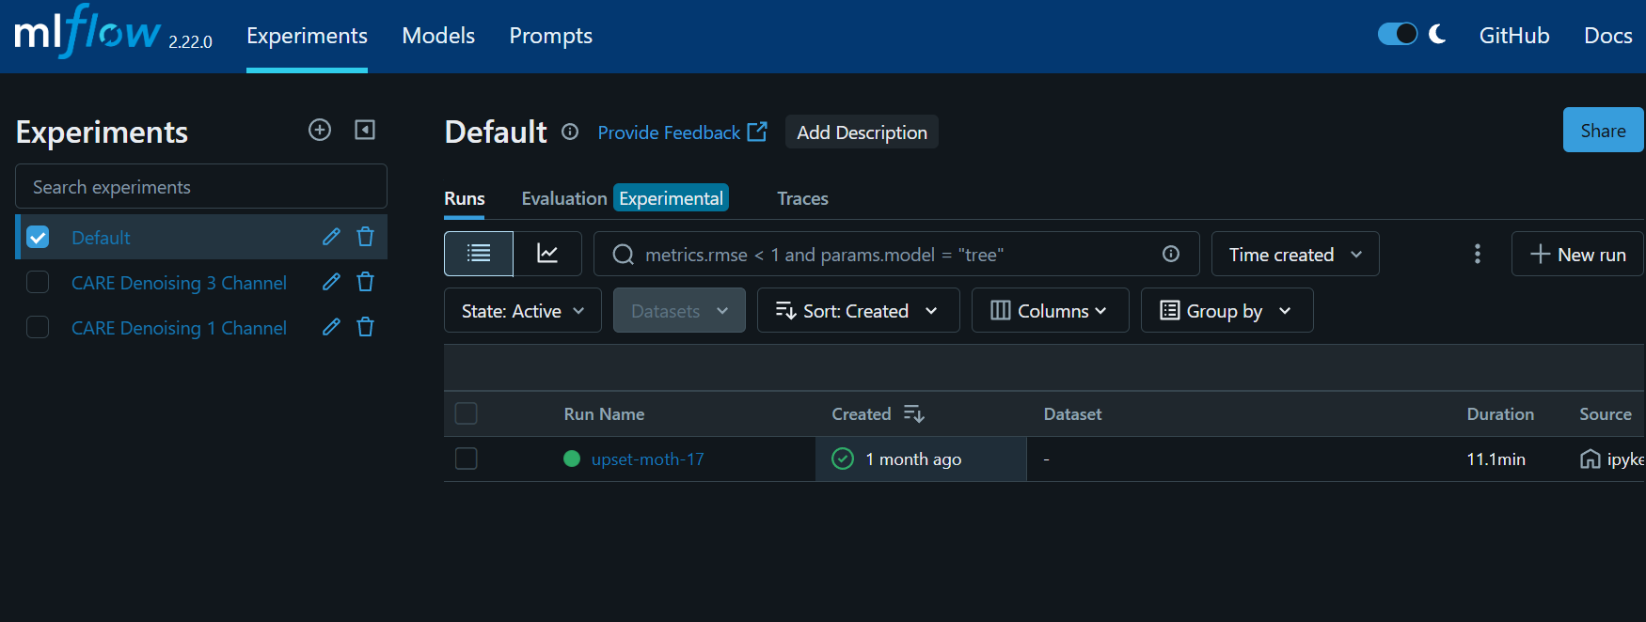Click the search magnifier icon
The height and width of the screenshot is (622, 1646).
click(623, 255)
